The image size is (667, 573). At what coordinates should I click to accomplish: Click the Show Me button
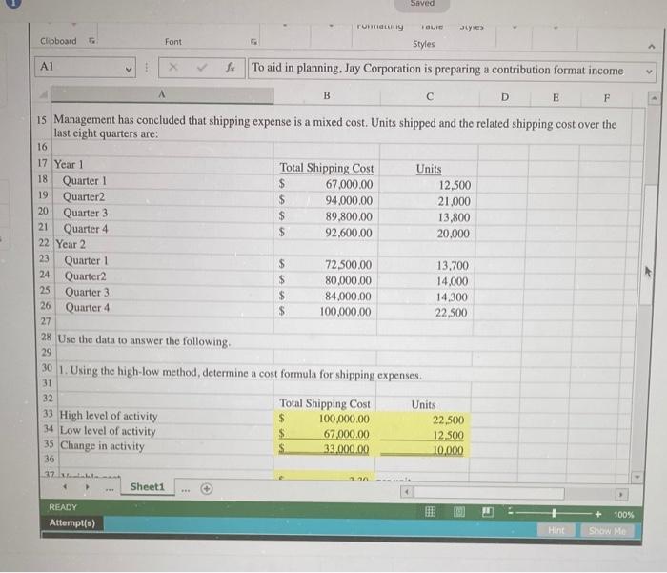pyautogui.click(x=608, y=531)
